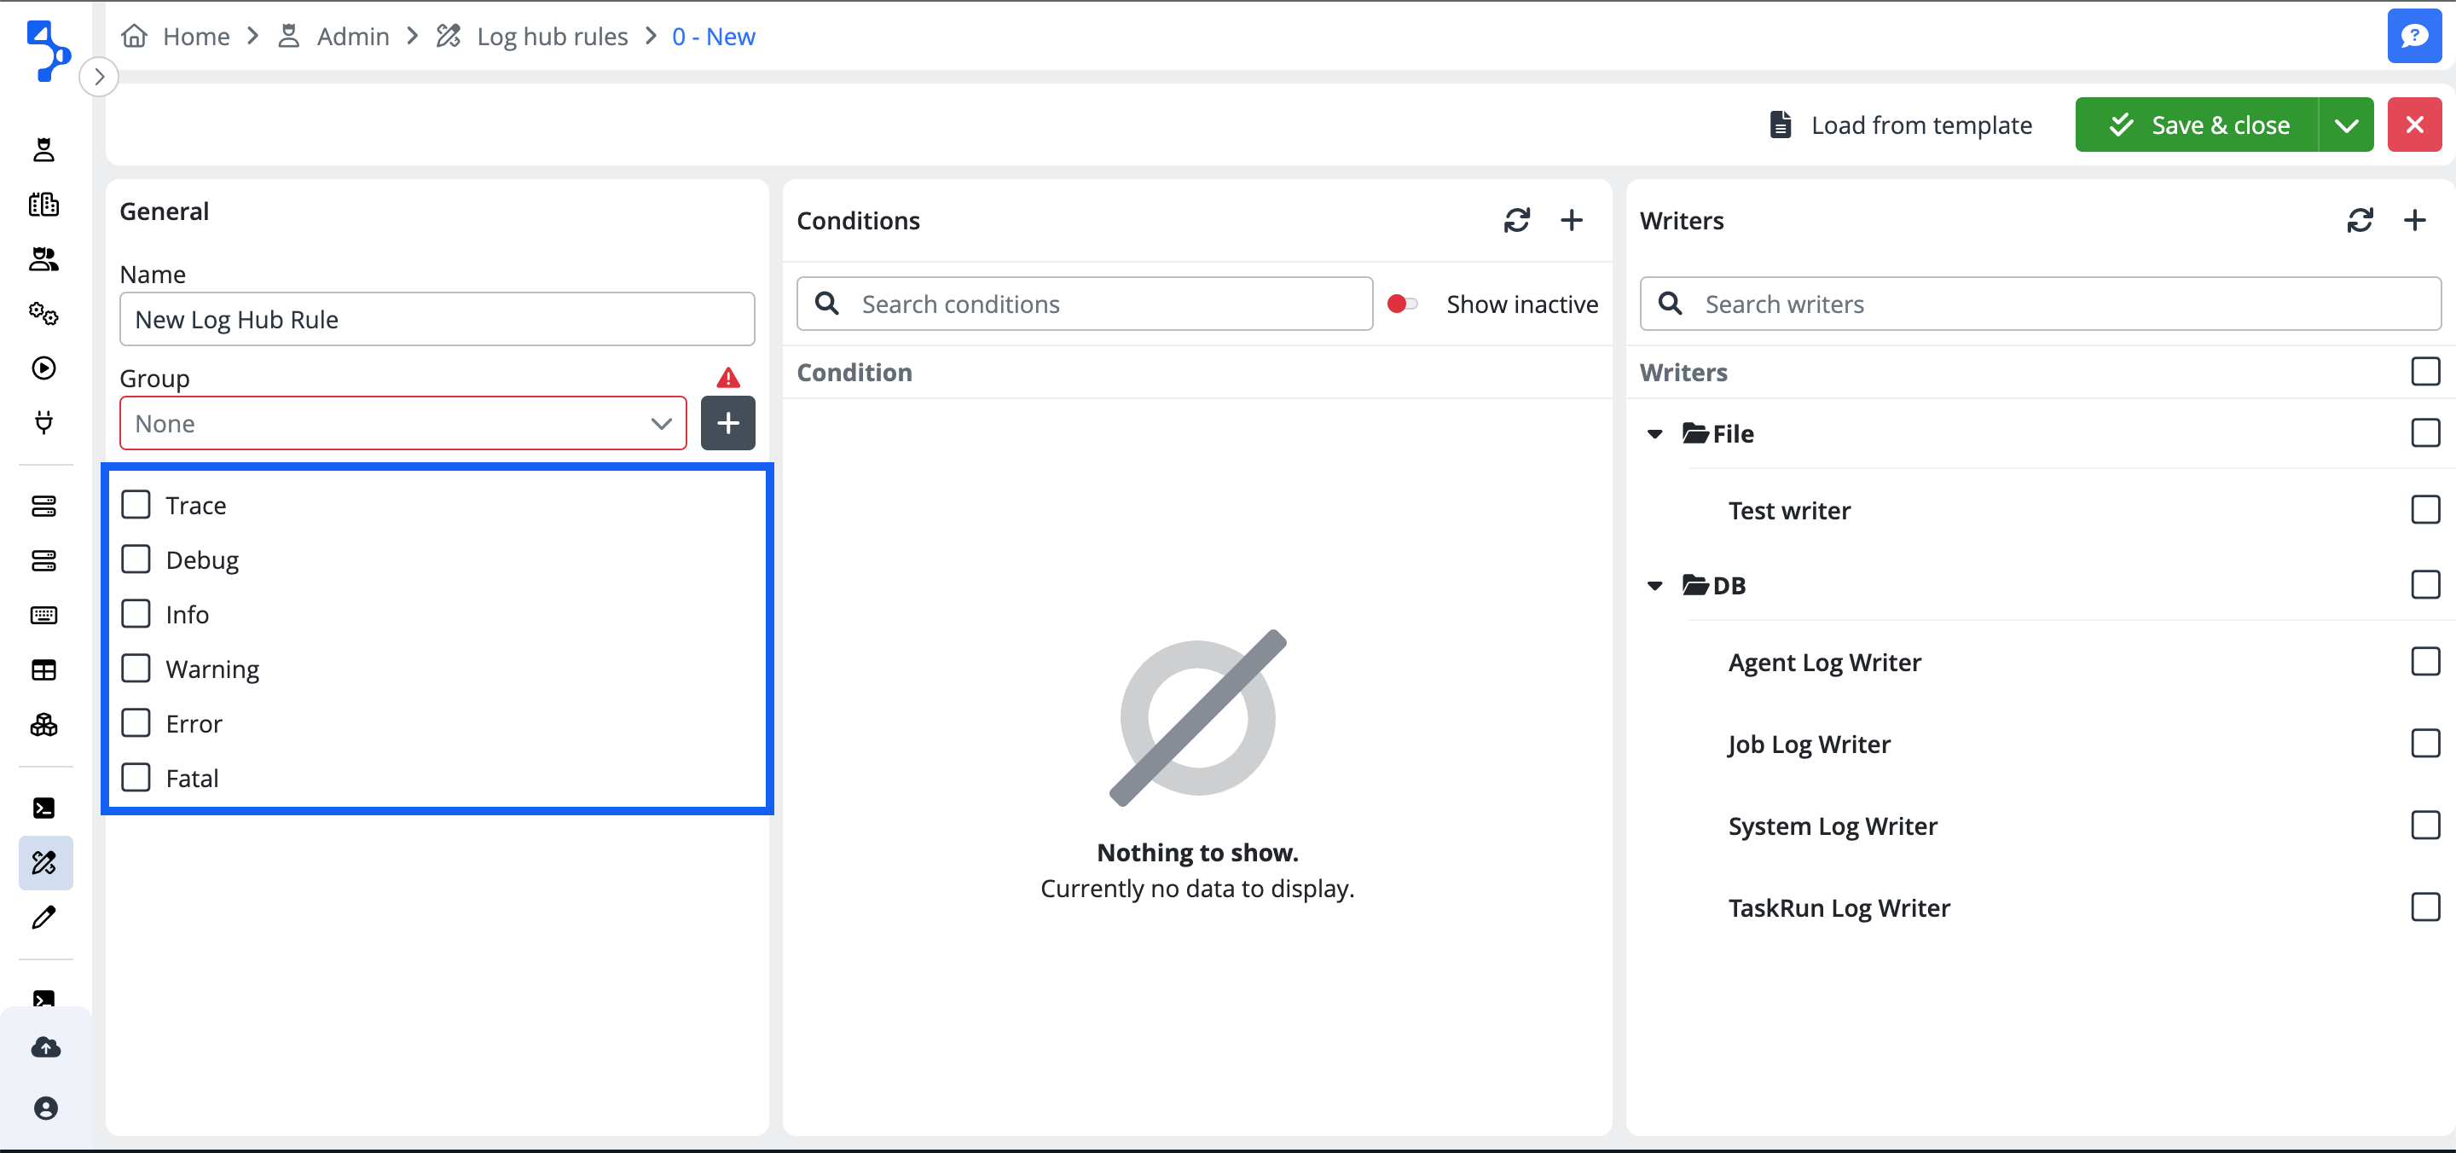Screen dimensions: 2456x1153
Task: Click the refresh icon in Conditions panel
Action: [1516, 220]
